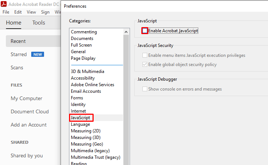Click the Adobe Acrobat Reader app icon
Viewport: 268px width, 165px height.
(x=4, y=4)
